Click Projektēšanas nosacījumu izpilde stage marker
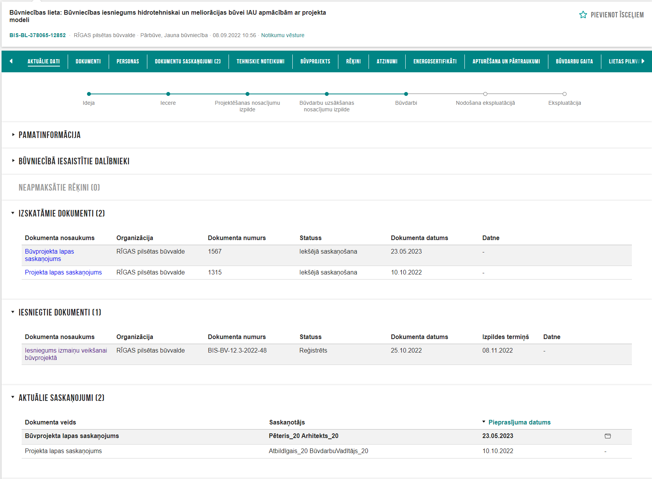This screenshot has height=479, width=652. point(247,94)
